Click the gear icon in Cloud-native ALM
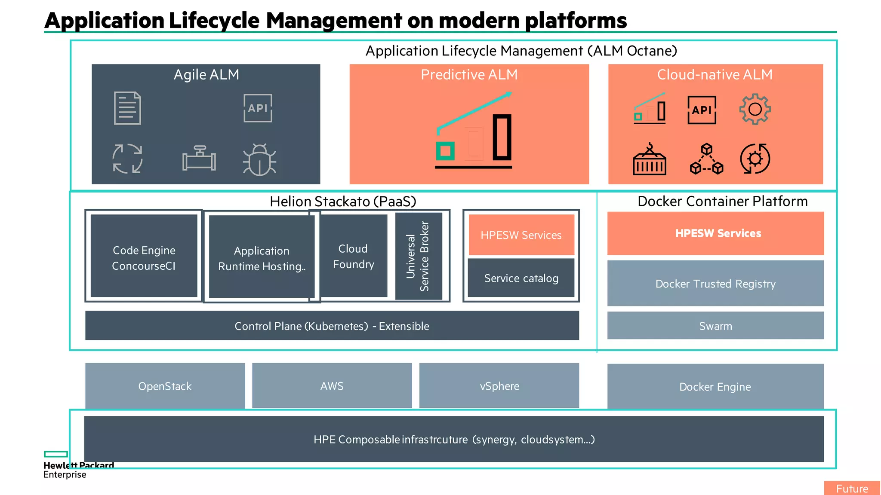 755,110
